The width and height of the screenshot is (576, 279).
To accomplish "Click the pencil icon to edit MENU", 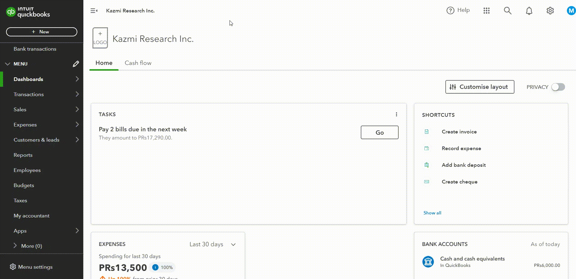I will (76, 64).
